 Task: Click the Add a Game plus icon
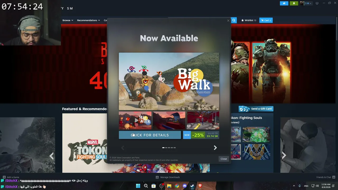[4, 177]
